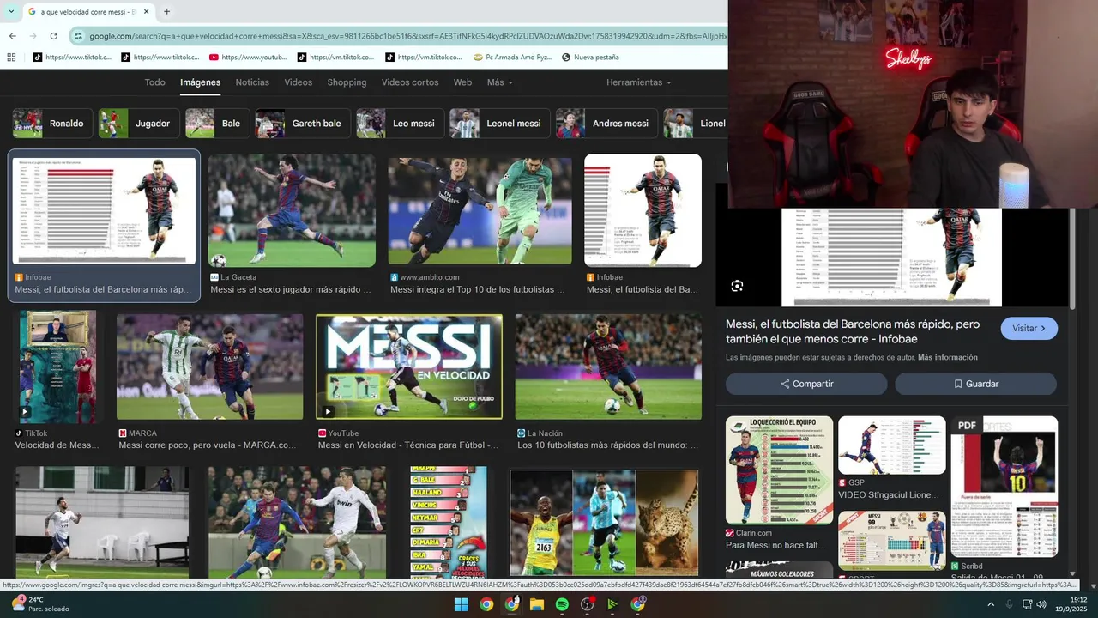The height and width of the screenshot is (618, 1098).
Task: Switch to the Web search tab
Action: (x=462, y=82)
